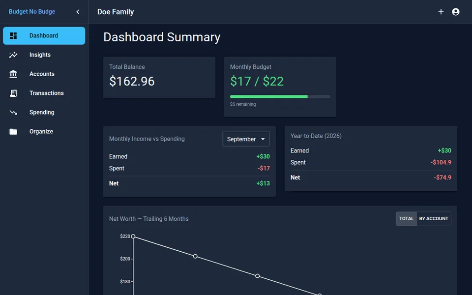Screen dimensions: 472x295
Task: Collapse the sidebar with the chevron arrow
Action: pos(78,12)
